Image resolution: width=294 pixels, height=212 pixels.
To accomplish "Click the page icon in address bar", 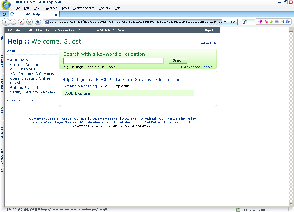I will [46, 22].
